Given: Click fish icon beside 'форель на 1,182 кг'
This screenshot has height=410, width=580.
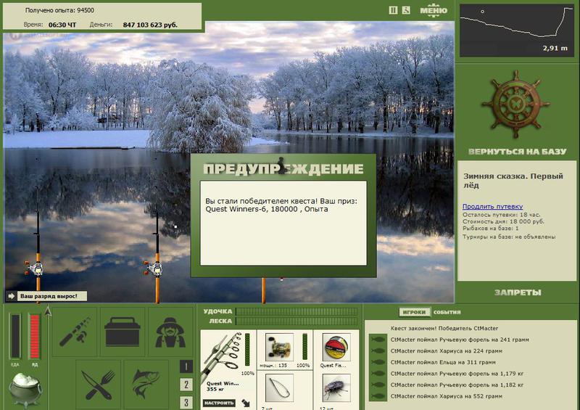Looking at the screenshot, I should 378,385.
